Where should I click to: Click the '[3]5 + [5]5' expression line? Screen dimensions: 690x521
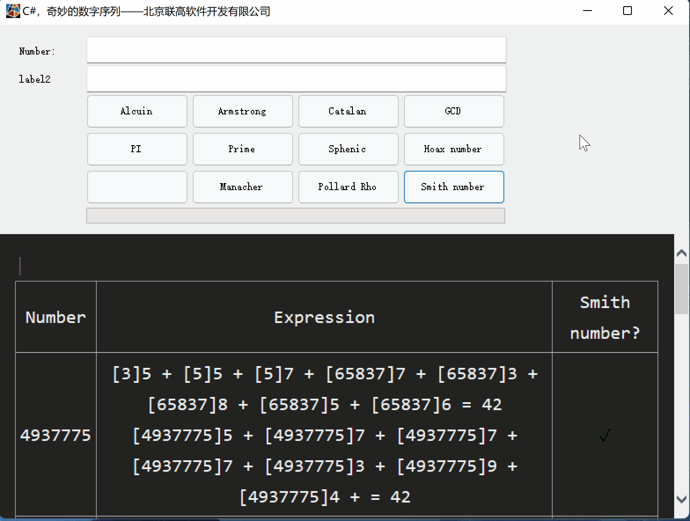167,374
